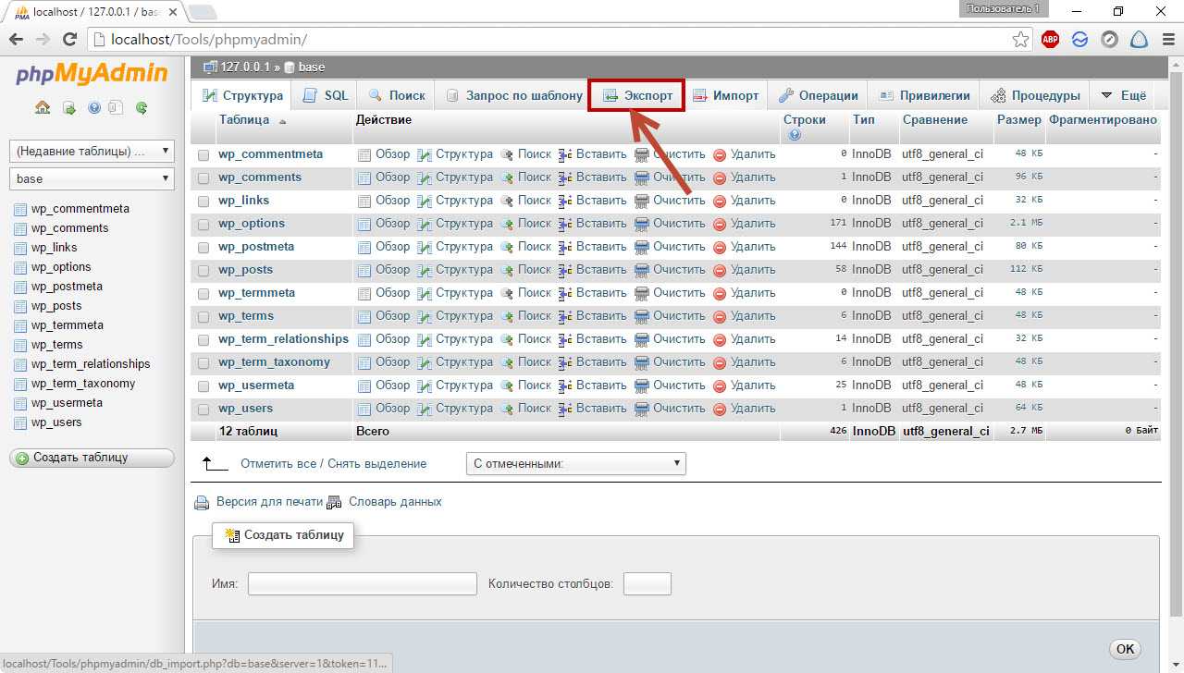Click the server icon near 127.0.0.1
1184x673 pixels.
pyautogui.click(x=210, y=67)
